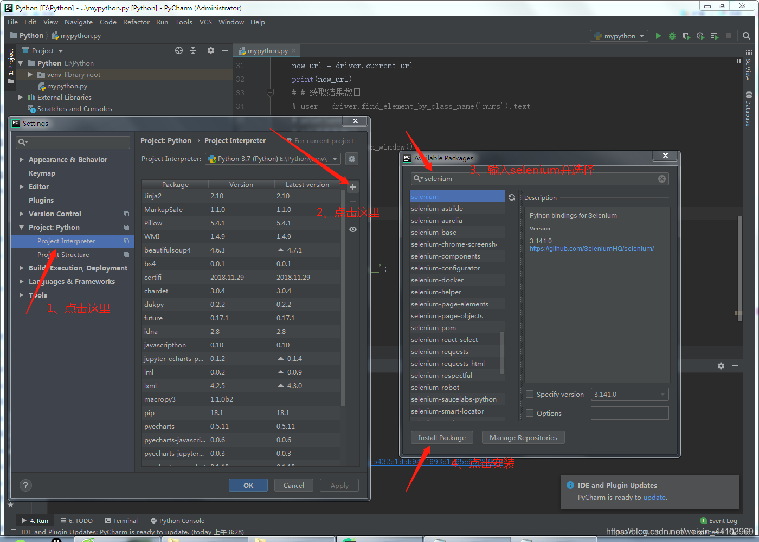
Task: Click the update link in notification
Action: point(654,498)
